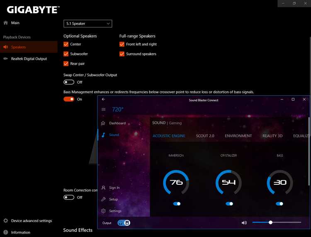Click the Sound Effects heading
The width and height of the screenshot is (311, 237).
pos(78,230)
